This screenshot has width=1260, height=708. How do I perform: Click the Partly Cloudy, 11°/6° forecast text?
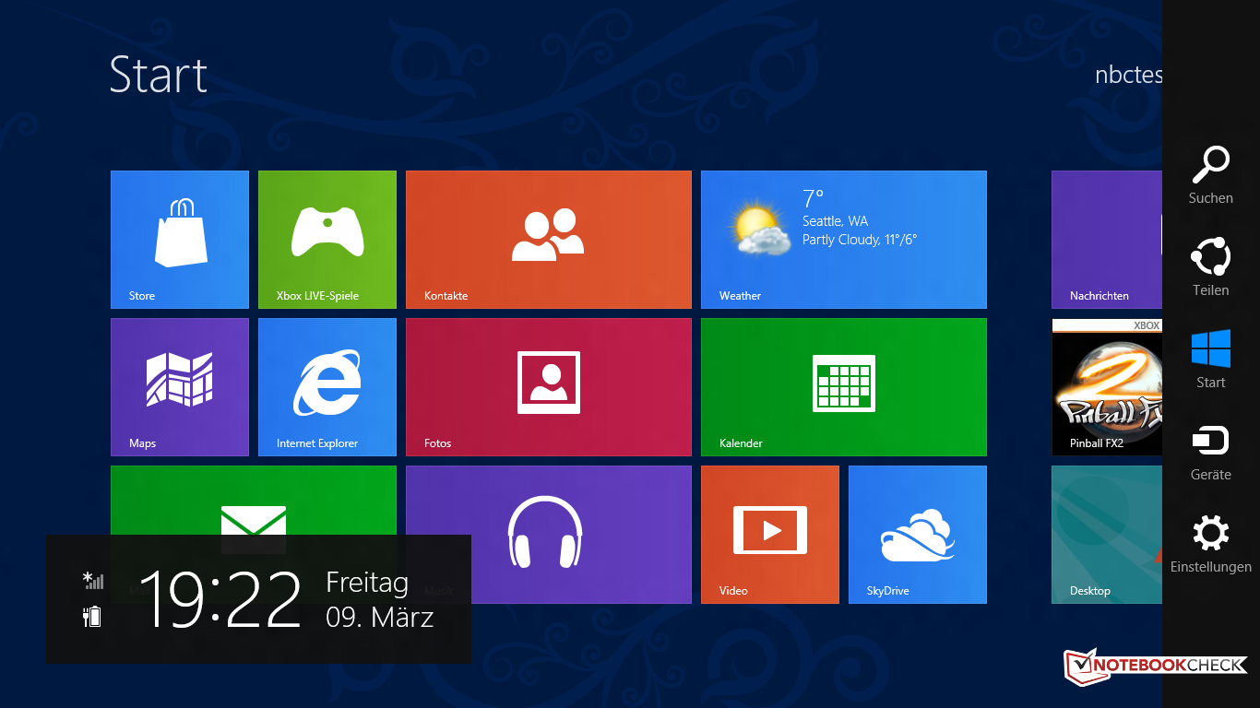point(860,240)
